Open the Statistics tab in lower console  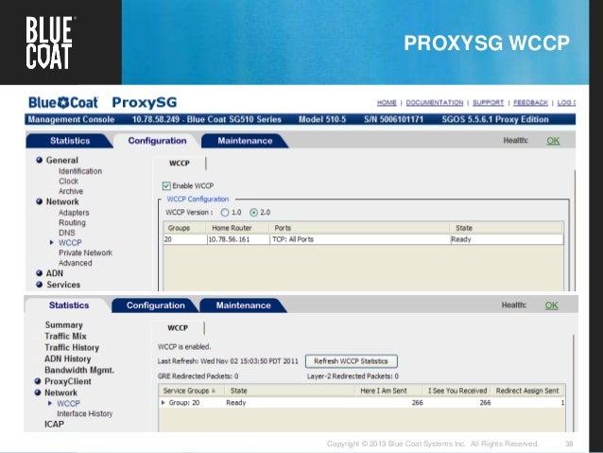[x=69, y=305]
